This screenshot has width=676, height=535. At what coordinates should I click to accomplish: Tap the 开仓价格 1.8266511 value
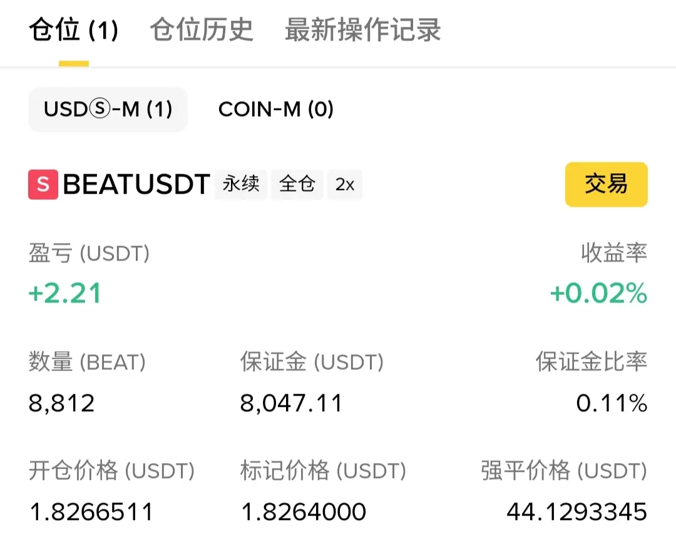click(x=91, y=512)
